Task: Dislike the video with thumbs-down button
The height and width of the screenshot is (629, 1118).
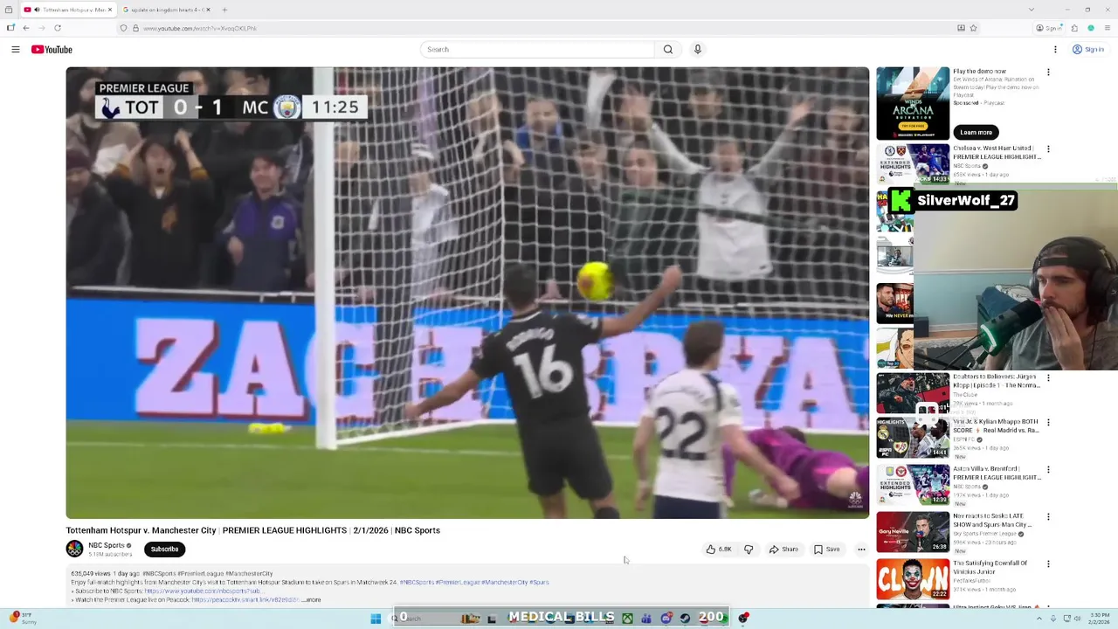Action: (x=749, y=550)
